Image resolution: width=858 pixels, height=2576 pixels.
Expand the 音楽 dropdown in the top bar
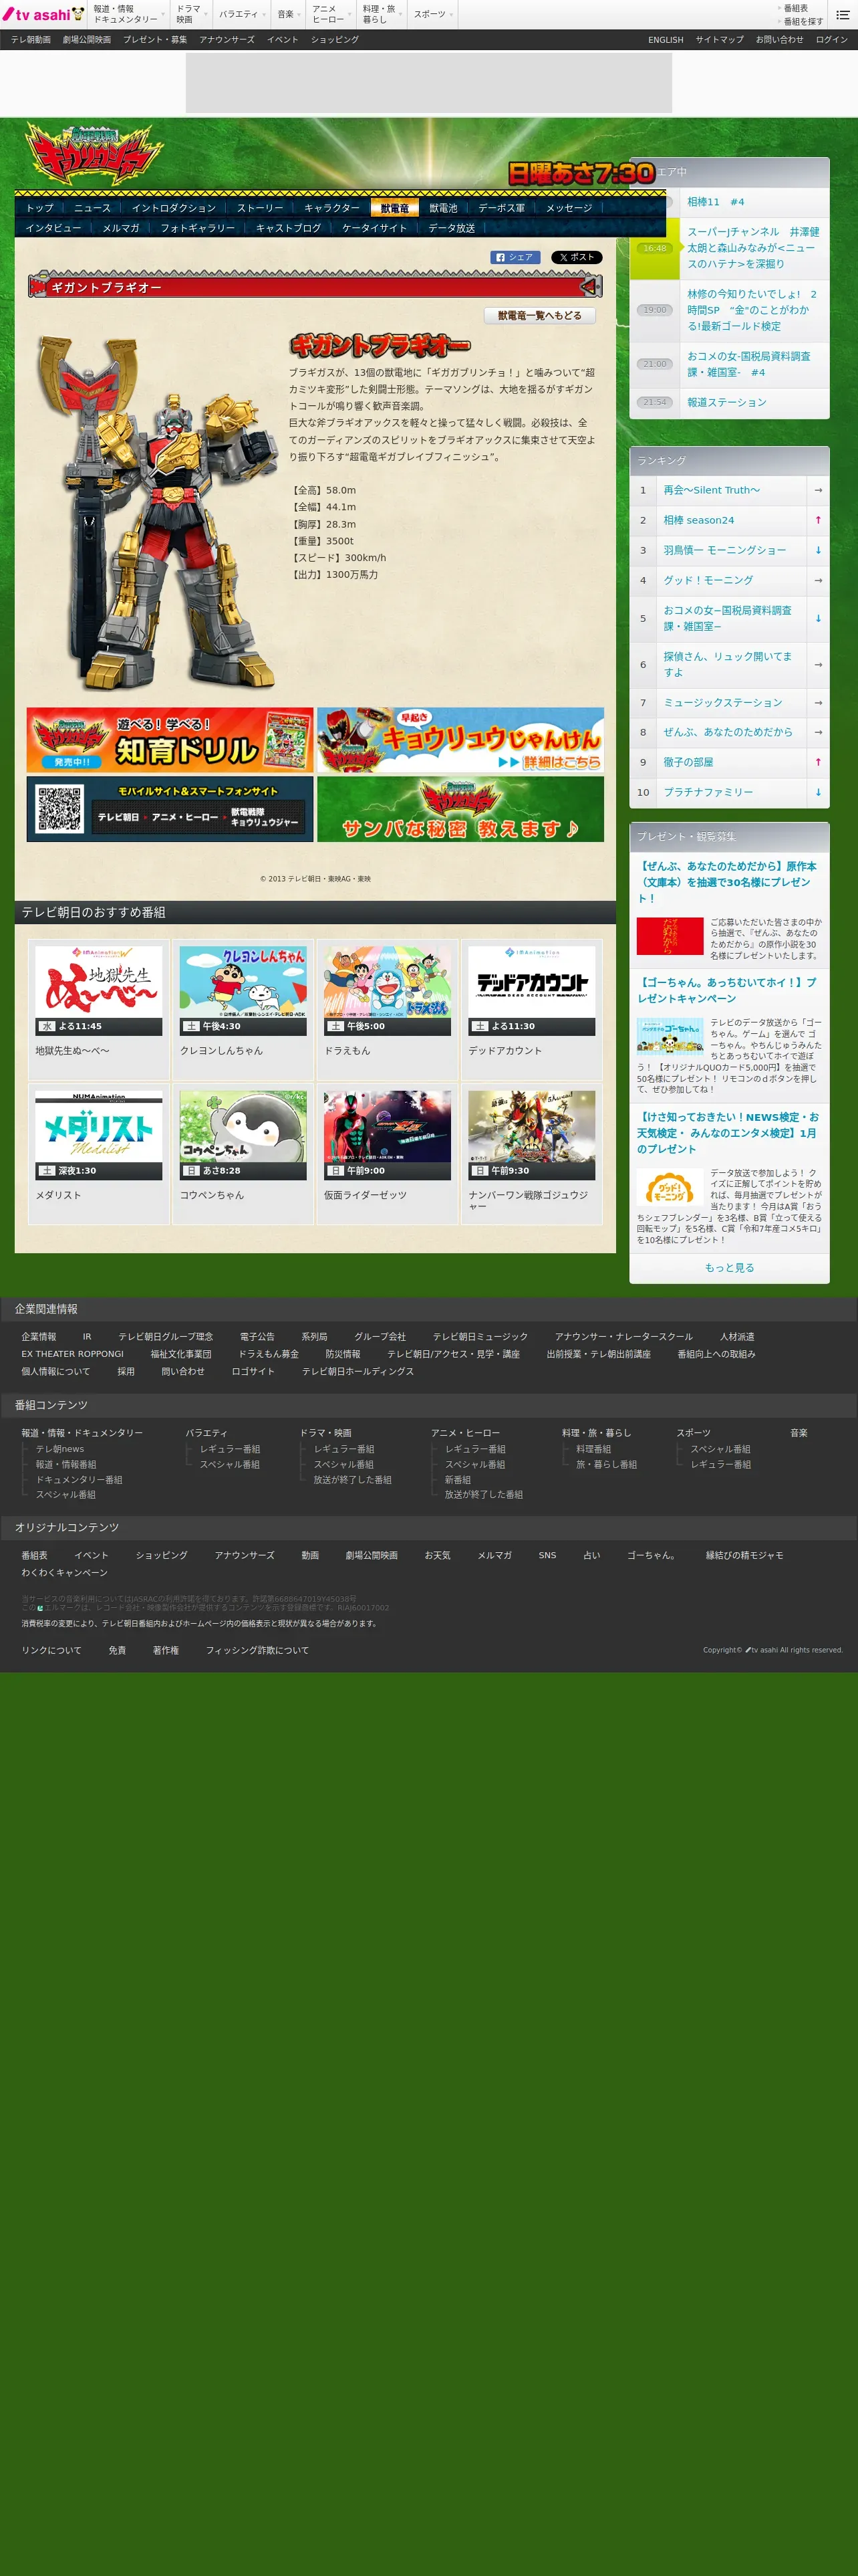(x=289, y=14)
